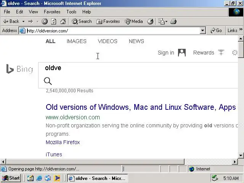The height and width of the screenshot is (183, 244).
Task: Print the page with the printer icon
Action: (x=173, y=21)
